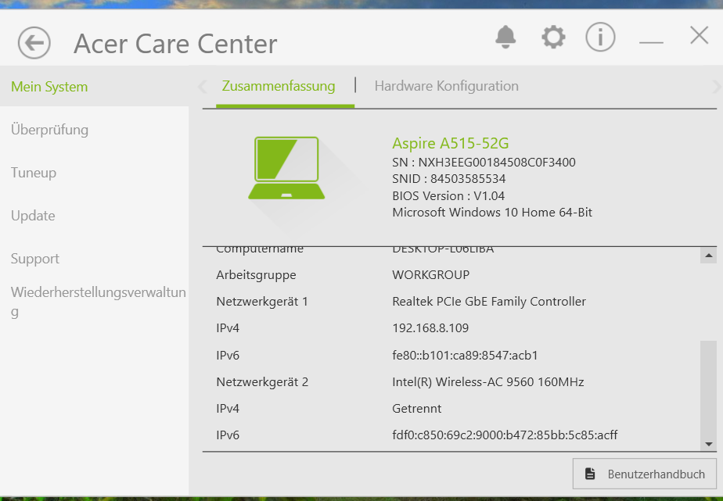The height and width of the screenshot is (501, 723).
Task: Click the scrollbar up arrow
Action: click(x=709, y=255)
